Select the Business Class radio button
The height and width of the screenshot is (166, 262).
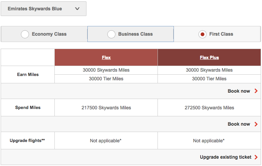[111, 34]
